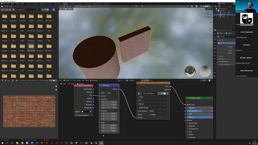Viewport: 258px width, 145px height.
Task: Click the node editor type icon
Action: 61,81
